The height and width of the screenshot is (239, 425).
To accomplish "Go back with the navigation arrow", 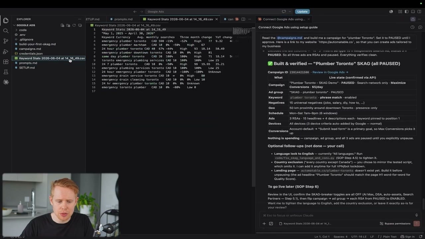I will click(135, 12).
